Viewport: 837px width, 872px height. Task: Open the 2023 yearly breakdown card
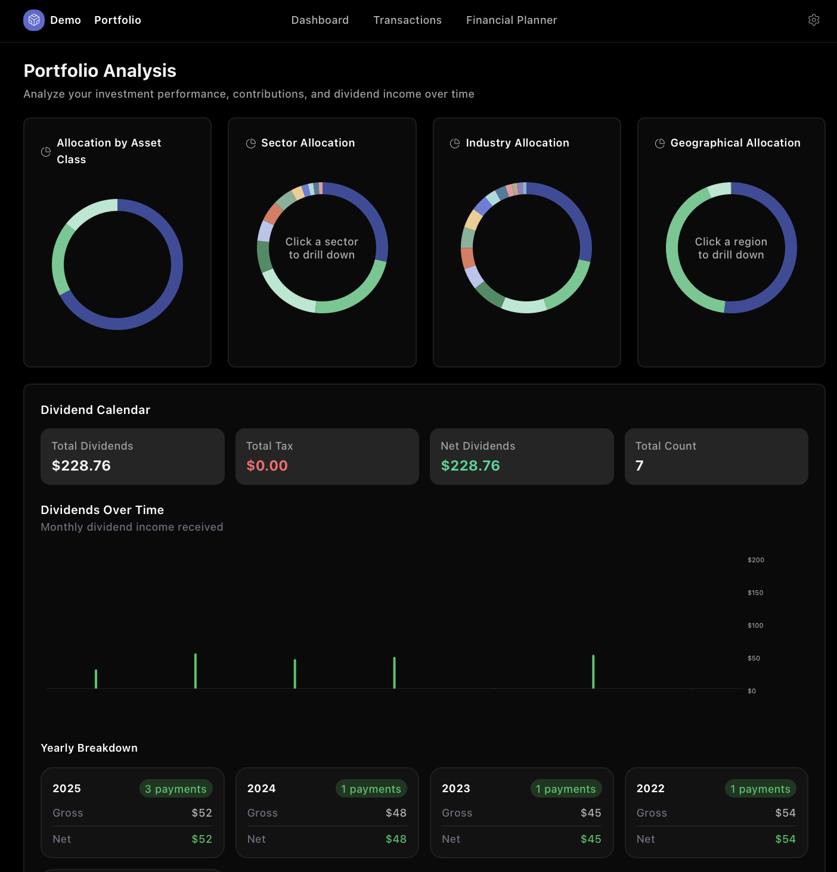pyautogui.click(x=521, y=813)
